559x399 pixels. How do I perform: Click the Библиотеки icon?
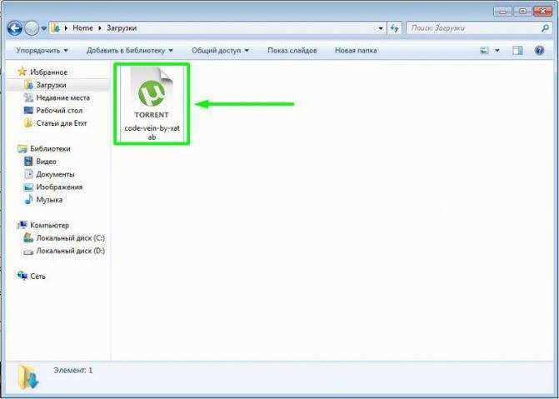click(22, 149)
